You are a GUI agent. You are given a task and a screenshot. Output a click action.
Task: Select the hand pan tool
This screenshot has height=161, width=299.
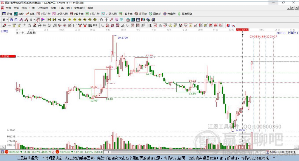(101, 20)
